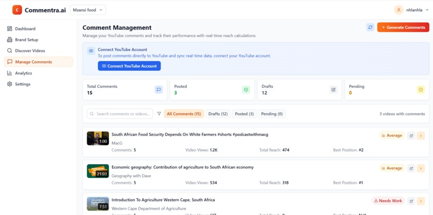Open thumbnail of the MacG shorts video
433x215 pixels.
pyautogui.click(x=98, y=138)
